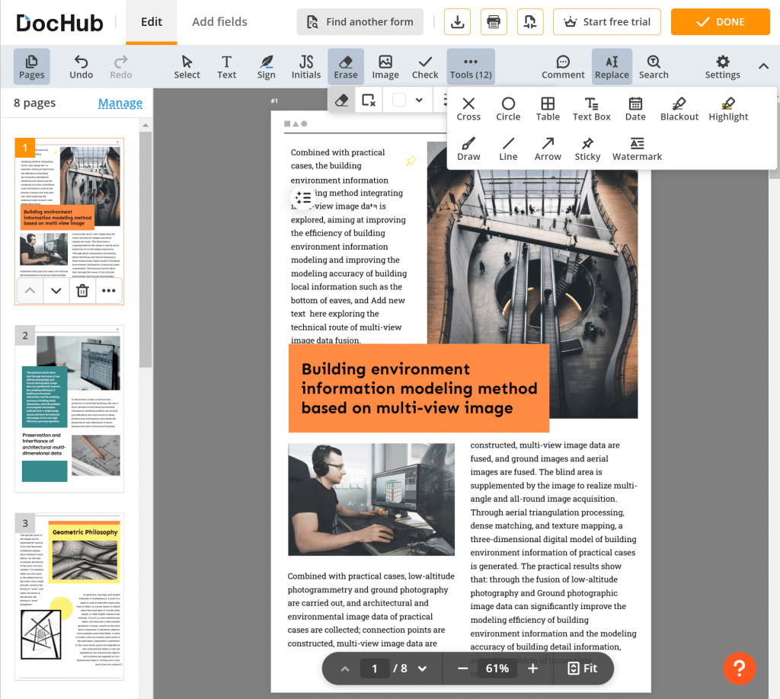780x699 pixels.
Task: Open Manage pages link
Action: coord(120,102)
